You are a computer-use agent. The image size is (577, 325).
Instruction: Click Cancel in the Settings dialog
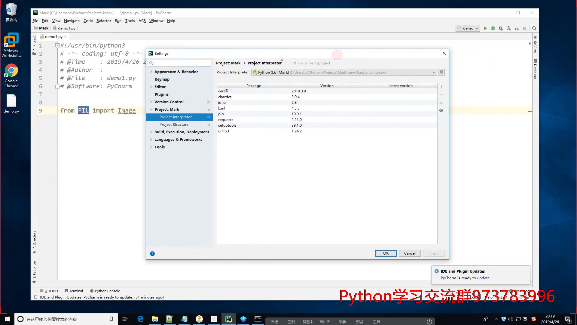coord(410,253)
